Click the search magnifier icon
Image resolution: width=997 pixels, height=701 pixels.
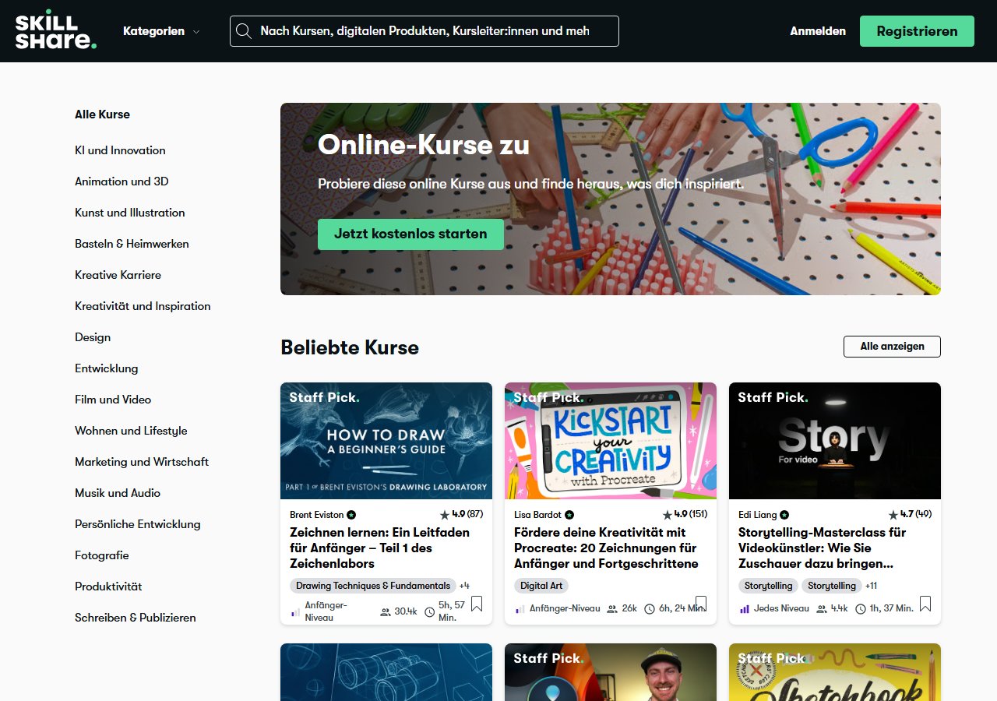[244, 31]
